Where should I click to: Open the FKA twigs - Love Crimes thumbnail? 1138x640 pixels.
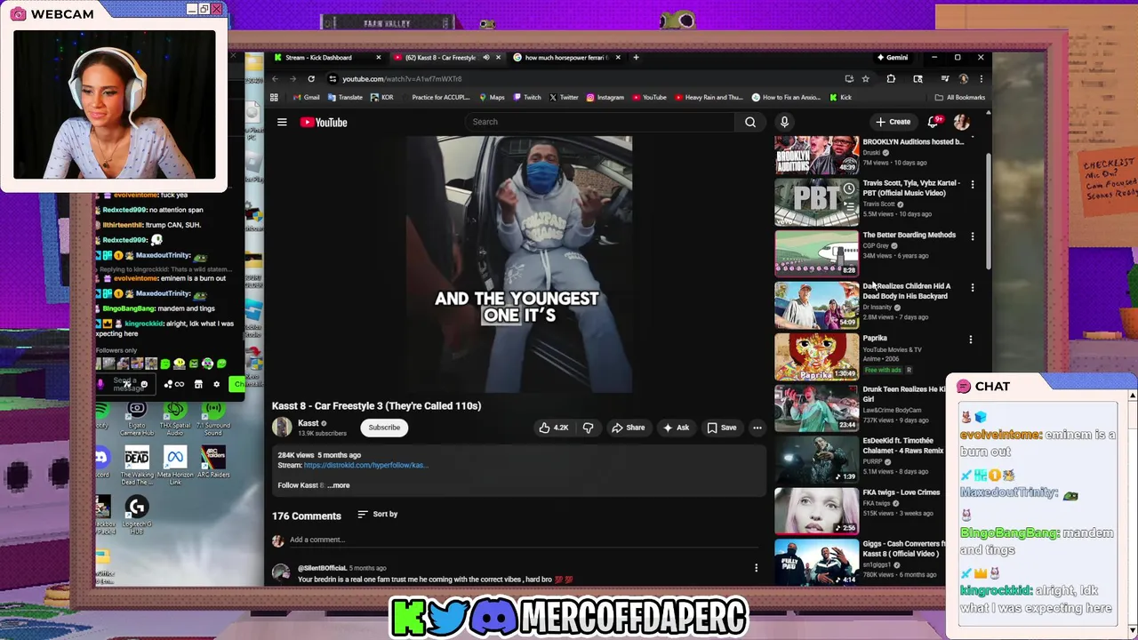click(816, 511)
